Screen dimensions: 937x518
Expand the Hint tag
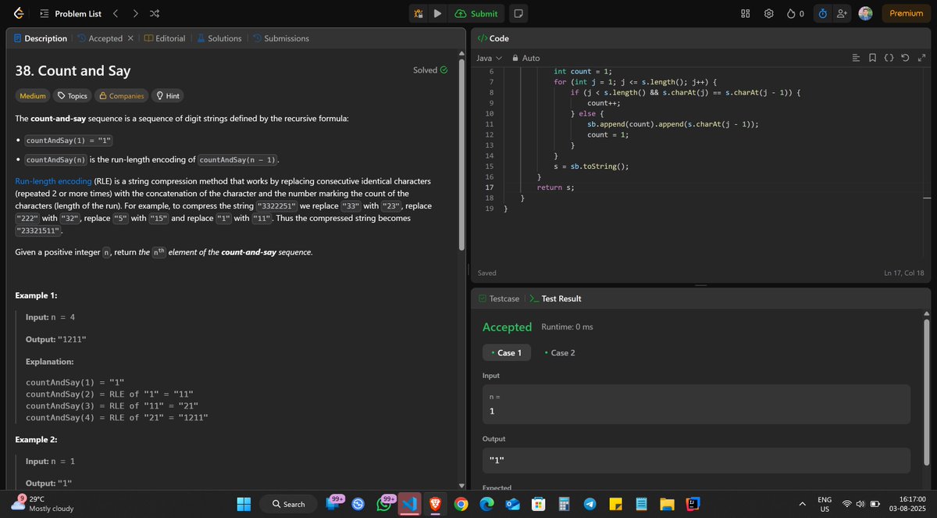click(168, 95)
